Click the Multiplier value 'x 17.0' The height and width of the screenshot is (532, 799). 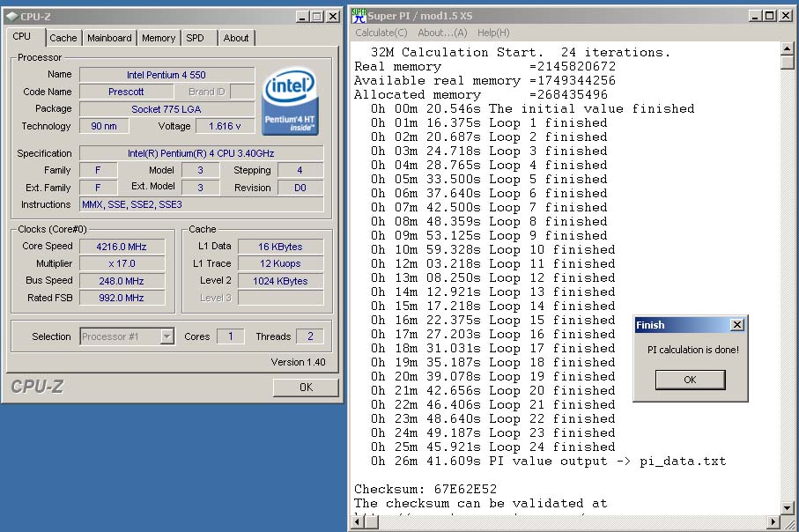(x=122, y=263)
